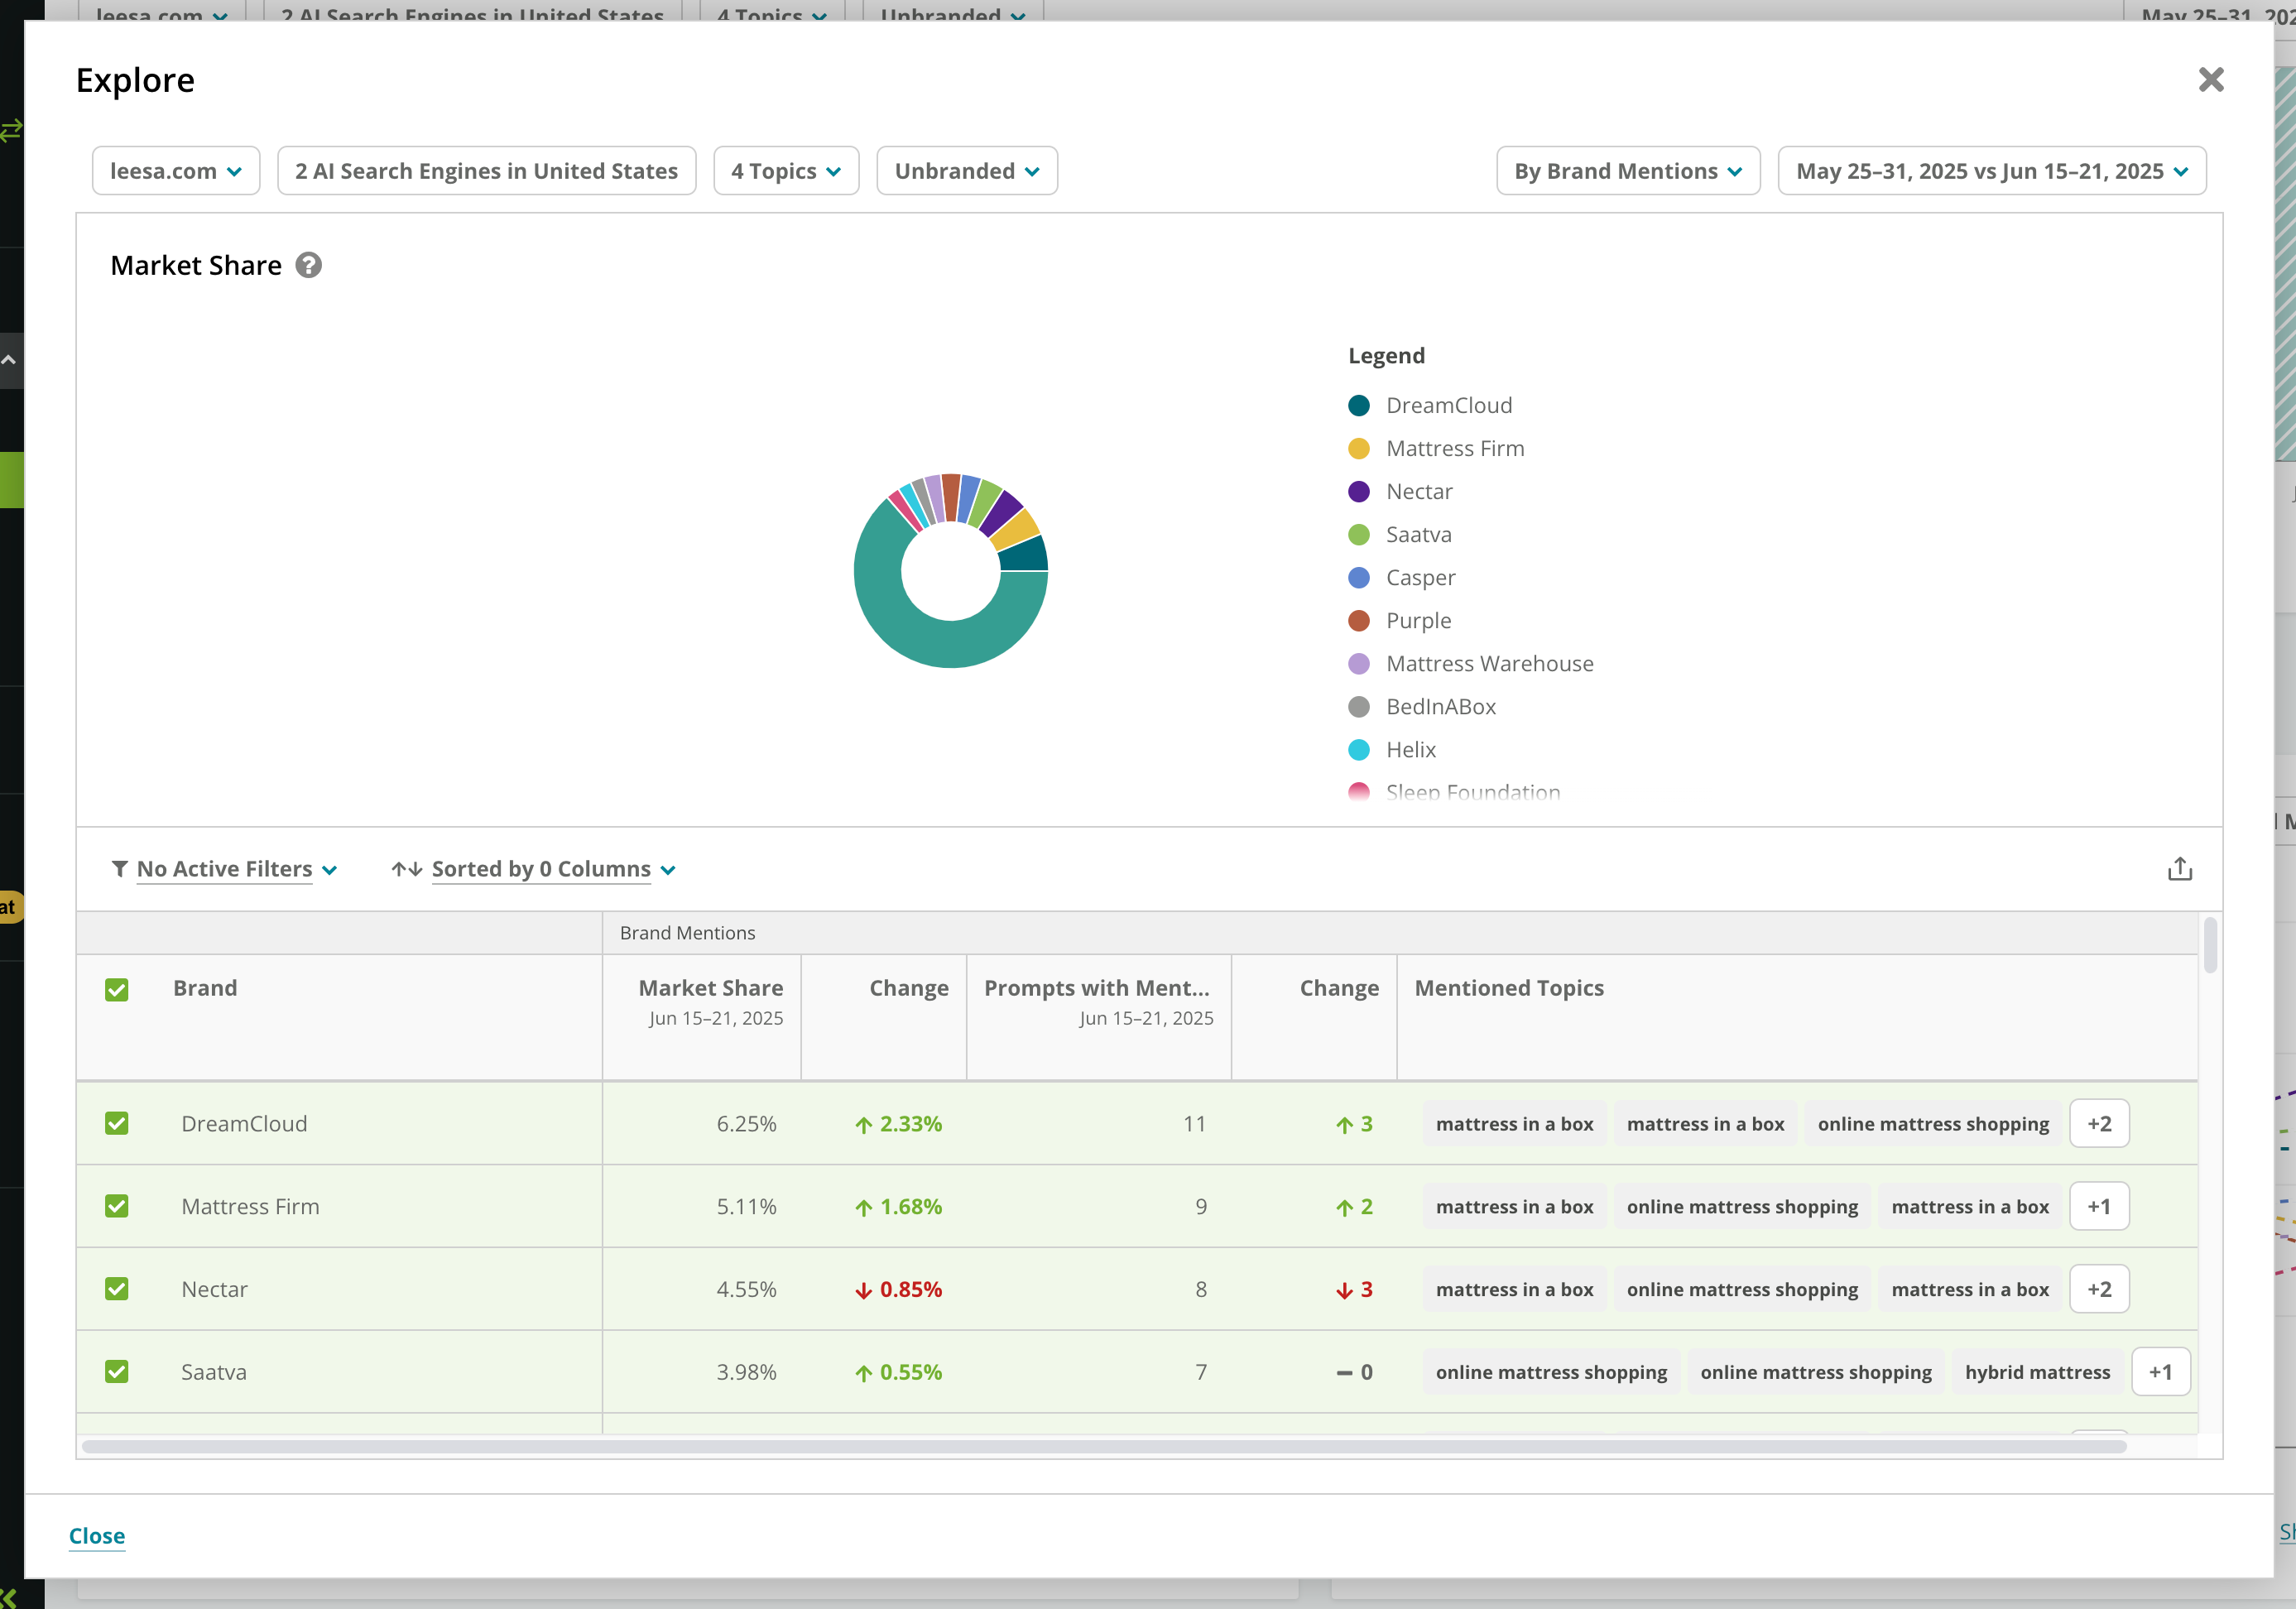Click BedInABox gray legend swatch
The image size is (2296, 1609).
(1359, 706)
